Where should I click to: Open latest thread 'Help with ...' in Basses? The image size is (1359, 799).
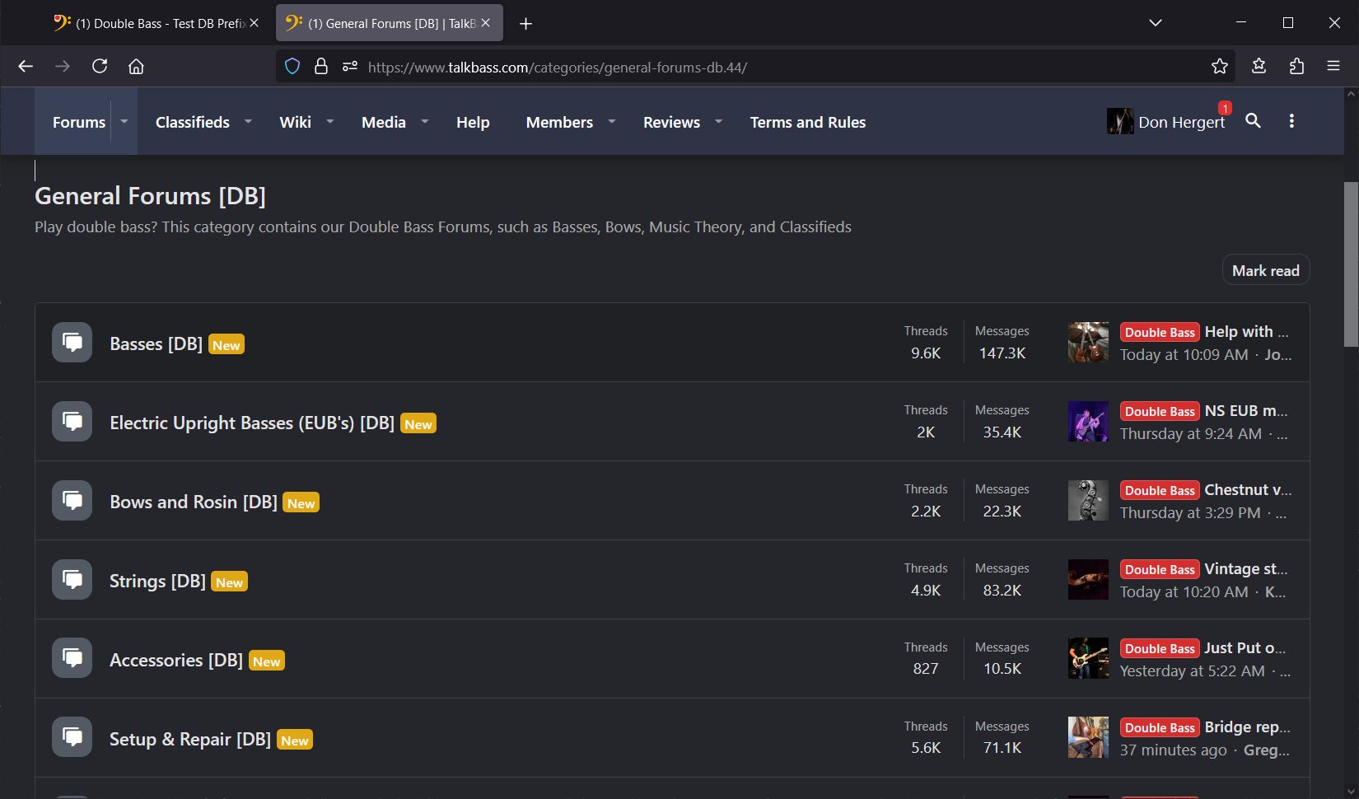click(1247, 331)
